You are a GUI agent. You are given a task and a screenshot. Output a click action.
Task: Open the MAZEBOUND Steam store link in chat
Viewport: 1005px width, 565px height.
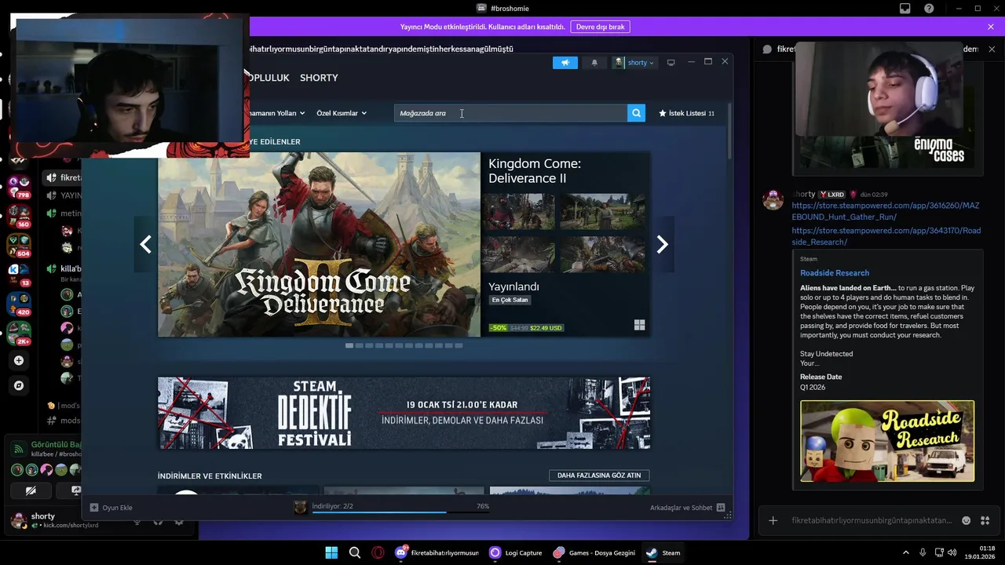885,211
